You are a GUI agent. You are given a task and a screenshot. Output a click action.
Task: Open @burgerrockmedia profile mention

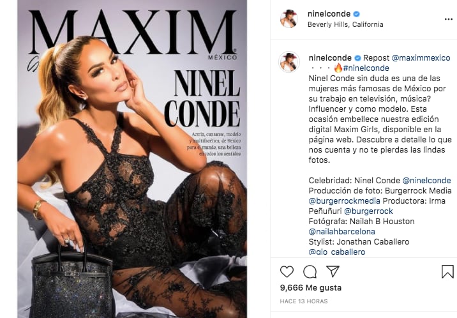(345, 201)
